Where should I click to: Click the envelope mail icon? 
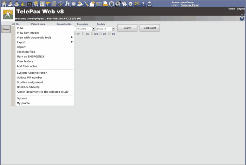137,4
